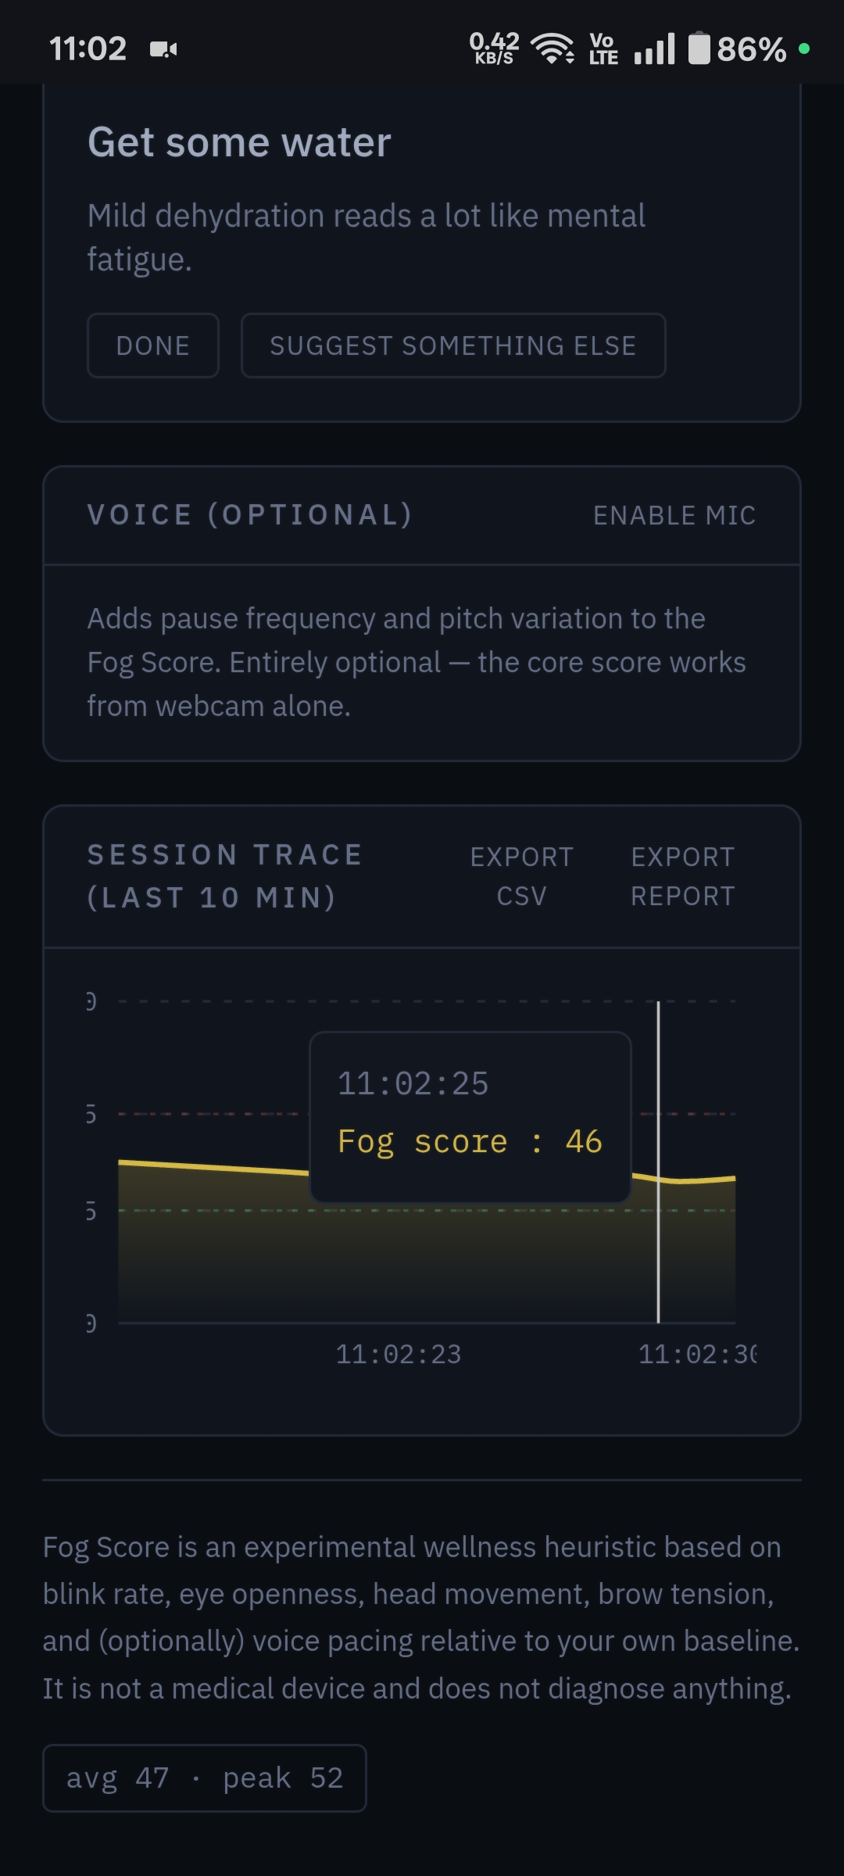Tap the DONE button
Screen dimensions: 844x1876
[x=153, y=345]
